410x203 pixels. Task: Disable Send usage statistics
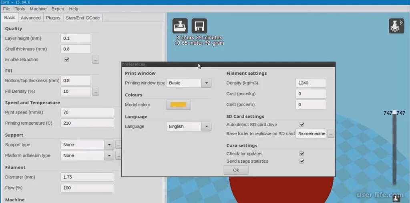[302, 161]
